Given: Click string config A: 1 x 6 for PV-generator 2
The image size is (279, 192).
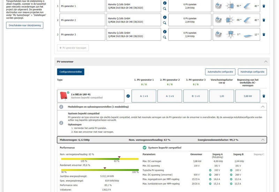Looking at the screenshot, I should click(x=170, y=96).
